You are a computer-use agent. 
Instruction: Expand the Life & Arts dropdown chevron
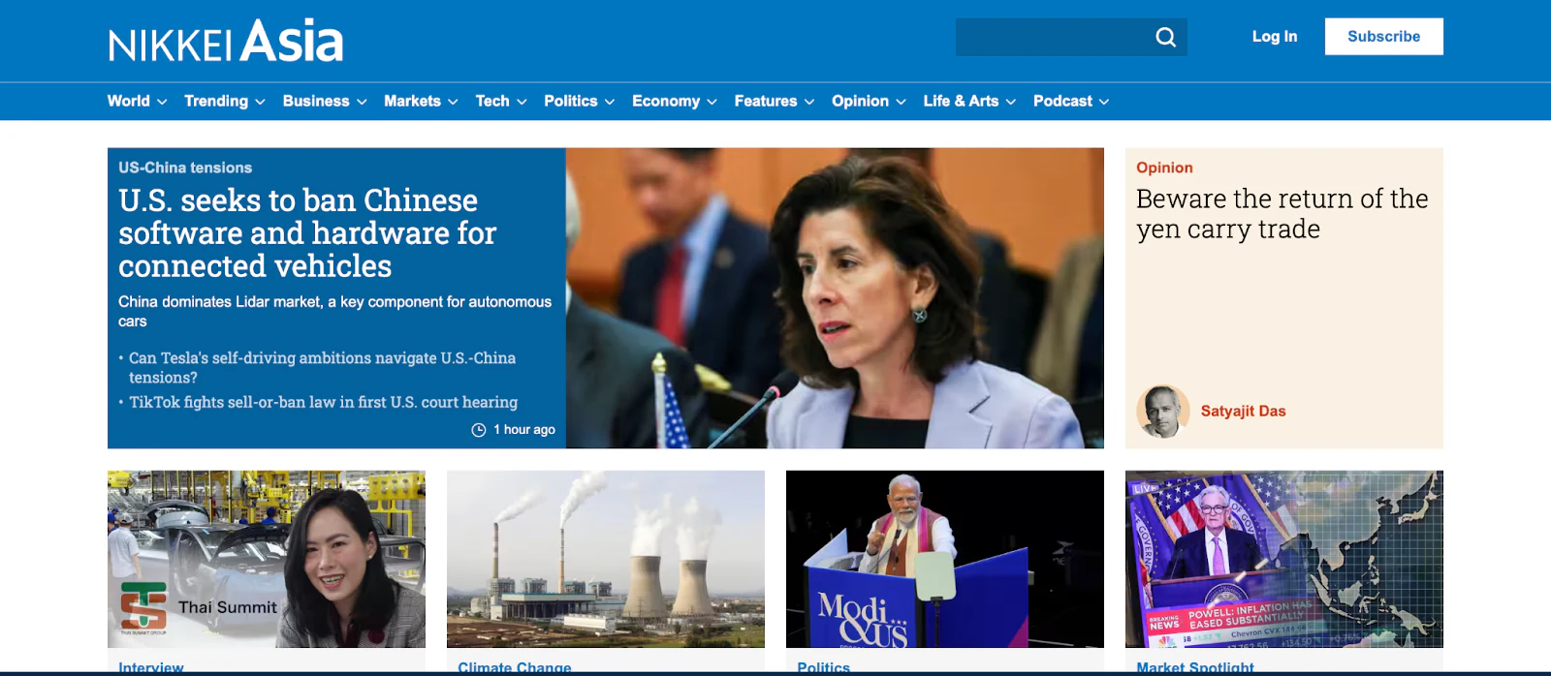(1011, 102)
